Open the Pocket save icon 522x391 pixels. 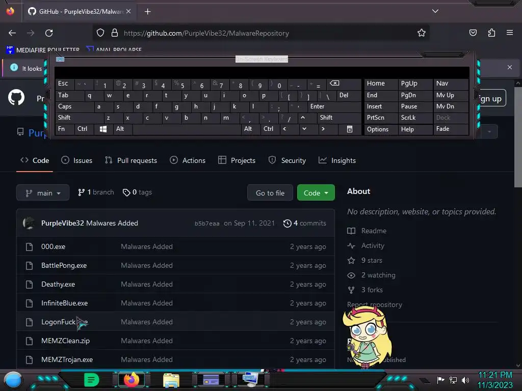click(473, 33)
